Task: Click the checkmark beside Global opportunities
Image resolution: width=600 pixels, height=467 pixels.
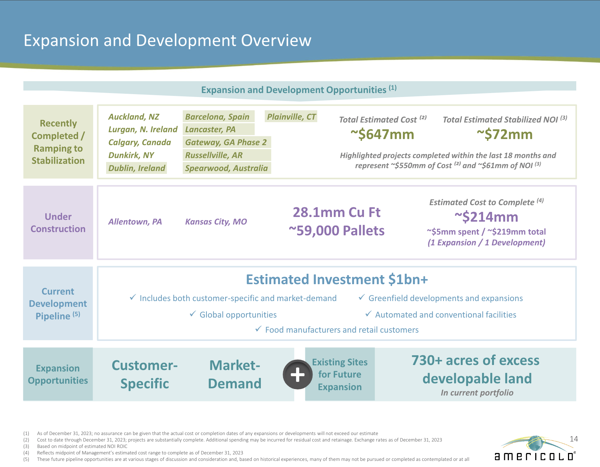Action: [x=192, y=314]
